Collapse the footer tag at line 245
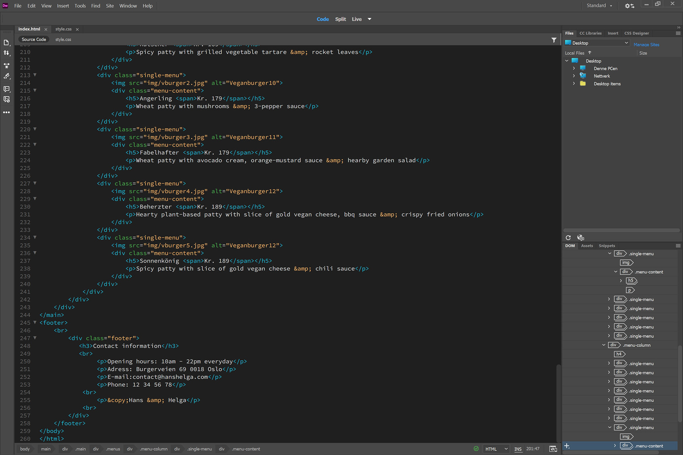Screen dimensions: 683x455 coord(35,322)
